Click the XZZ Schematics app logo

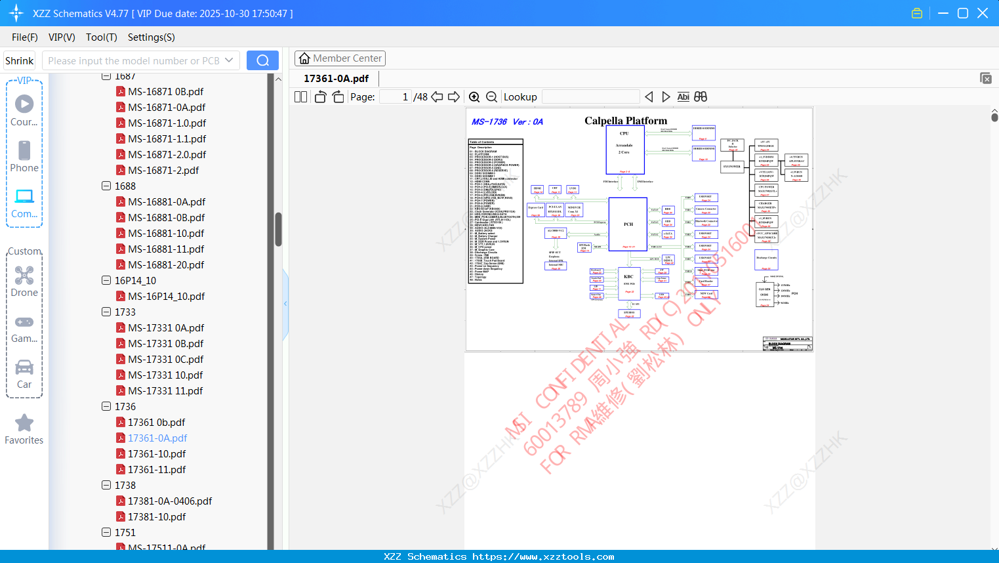16,13
